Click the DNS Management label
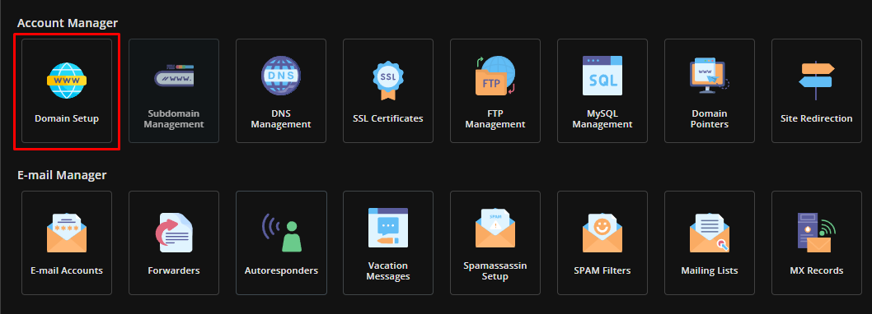 click(281, 118)
